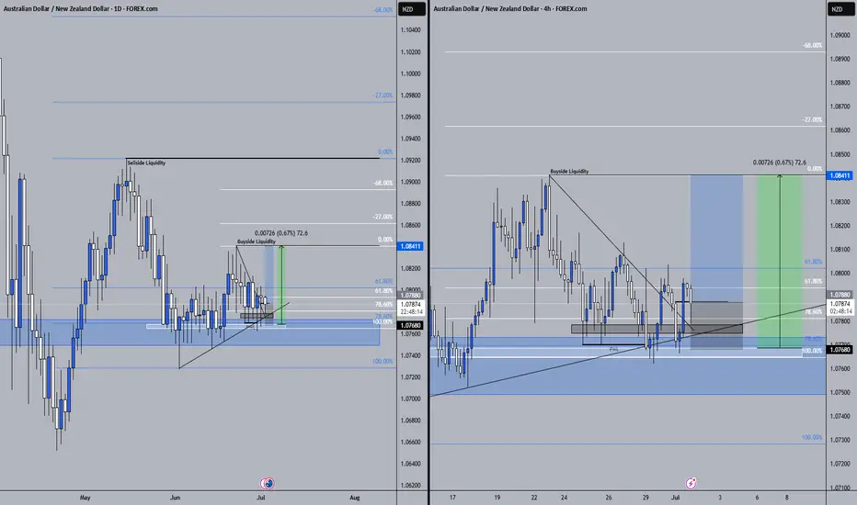857x505 pixels.
Task: Select the blue 1.08411 price label on the 4h axis
Action: [840, 175]
